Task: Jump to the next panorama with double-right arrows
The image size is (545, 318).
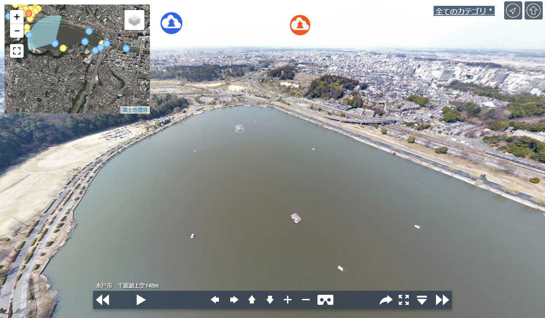Action: pos(442,300)
